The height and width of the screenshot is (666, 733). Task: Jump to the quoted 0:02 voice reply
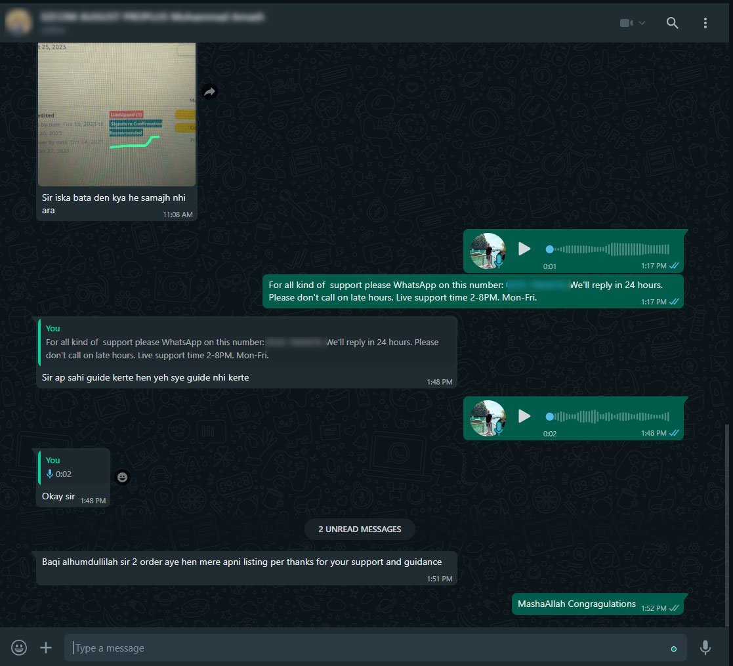pyautogui.click(x=73, y=467)
